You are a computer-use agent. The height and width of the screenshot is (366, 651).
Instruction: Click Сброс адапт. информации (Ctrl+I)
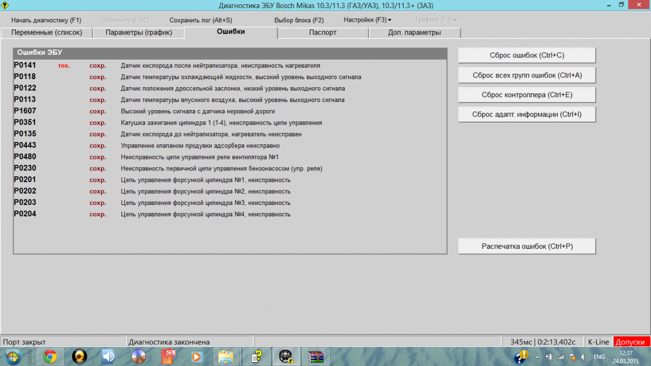point(527,114)
